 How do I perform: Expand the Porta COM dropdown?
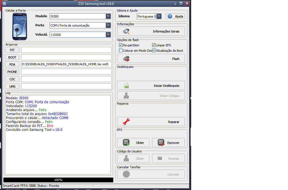tap(108, 25)
